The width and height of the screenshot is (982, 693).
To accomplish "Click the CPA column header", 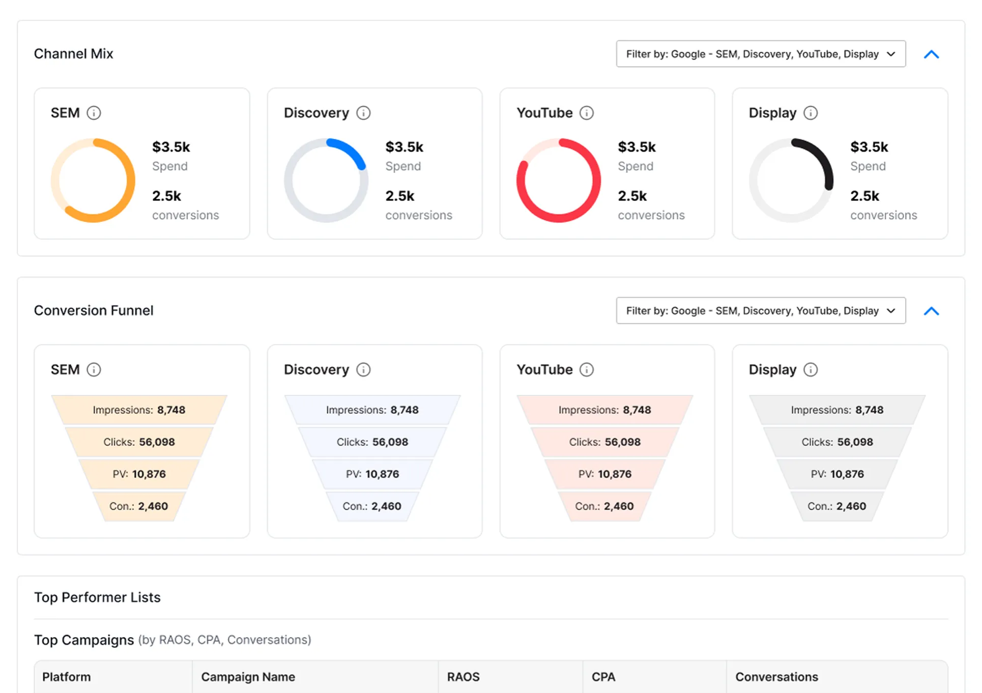I will 603,677.
